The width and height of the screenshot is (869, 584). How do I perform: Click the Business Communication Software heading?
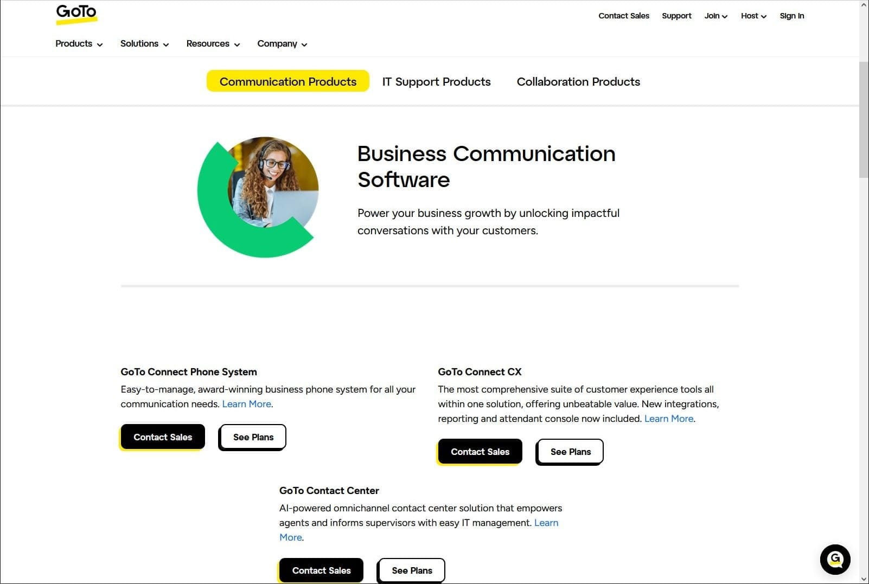(486, 166)
